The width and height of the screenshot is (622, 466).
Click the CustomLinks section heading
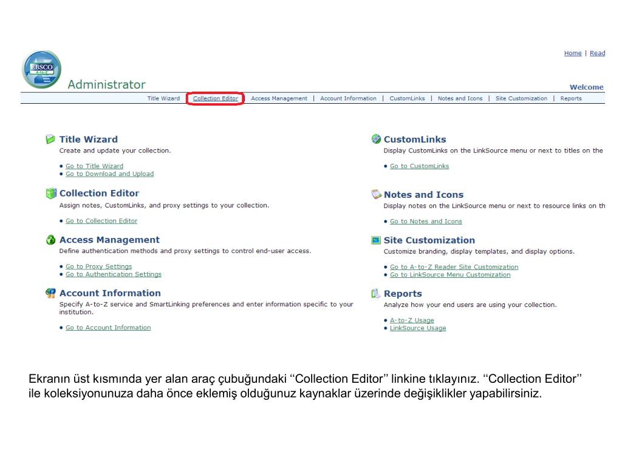pos(415,140)
